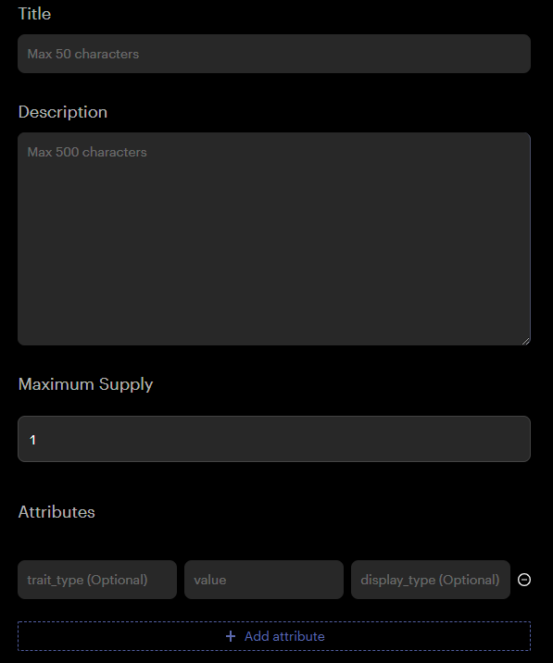Screen dimensions: 553x663
Task: Focus the Description text area
Action: point(274,239)
